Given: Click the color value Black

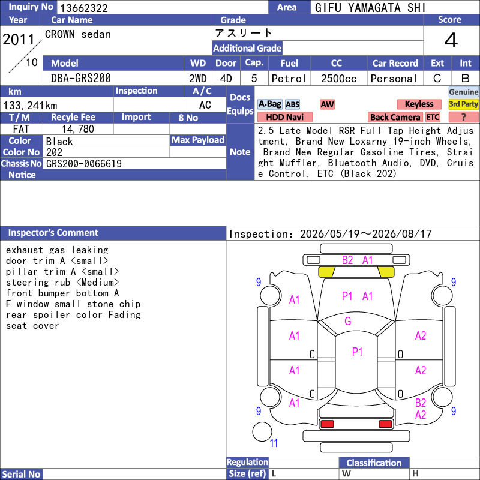Looking at the screenshot, I should click(x=59, y=142).
